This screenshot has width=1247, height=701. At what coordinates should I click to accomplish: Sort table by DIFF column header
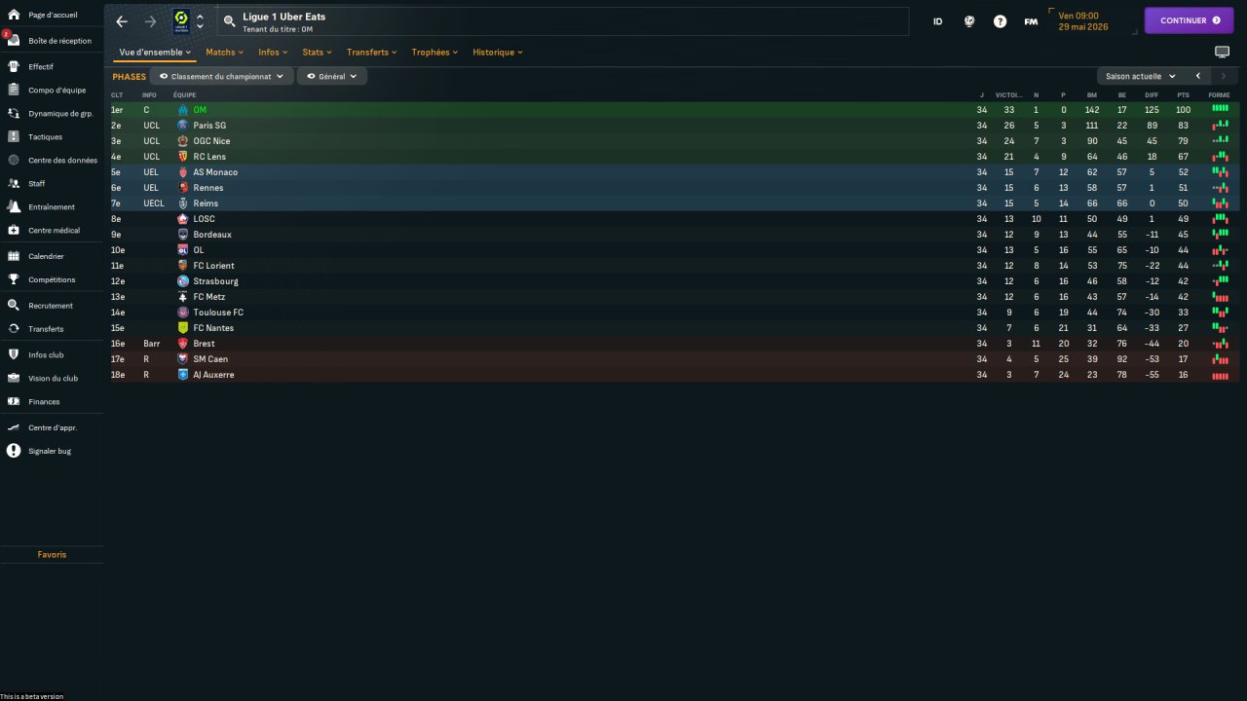point(1152,94)
